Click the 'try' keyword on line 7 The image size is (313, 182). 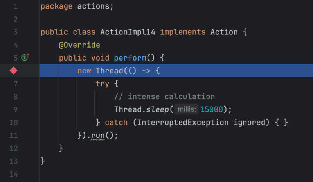coord(103,84)
